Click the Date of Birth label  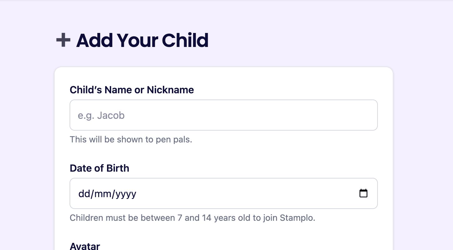99,168
